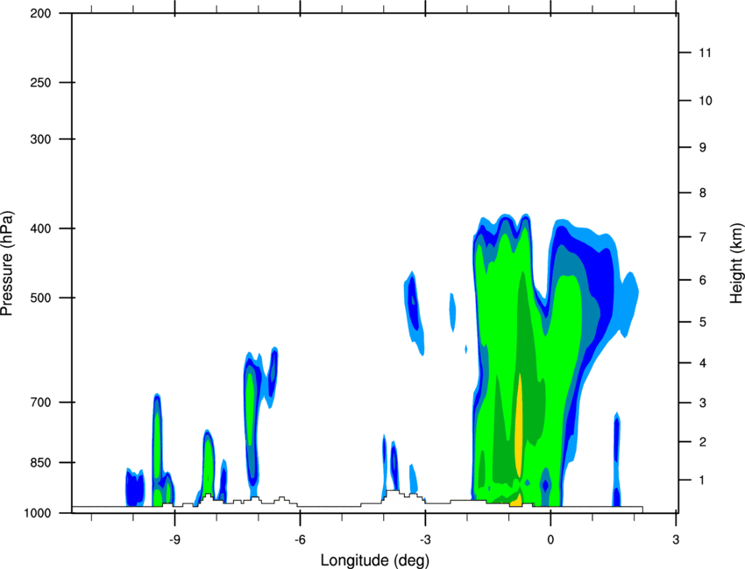
Task: Pick the 11 km height tick label
Action: [706, 53]
